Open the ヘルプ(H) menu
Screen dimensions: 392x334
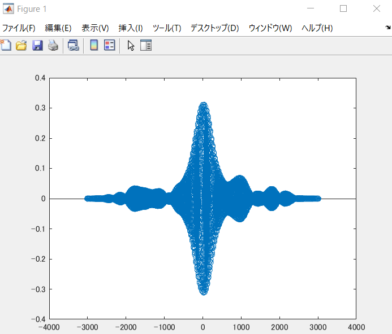[317, 28]
